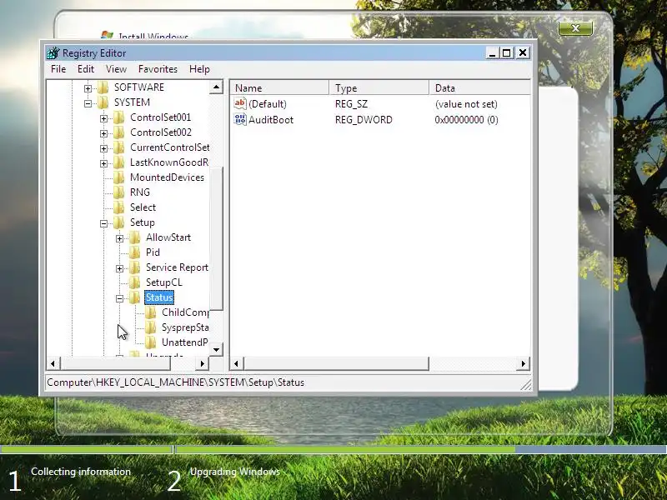Click the 0x00000000 (0) data cell
The width and height of the screenshot is (667, 500).
point(466,120)
